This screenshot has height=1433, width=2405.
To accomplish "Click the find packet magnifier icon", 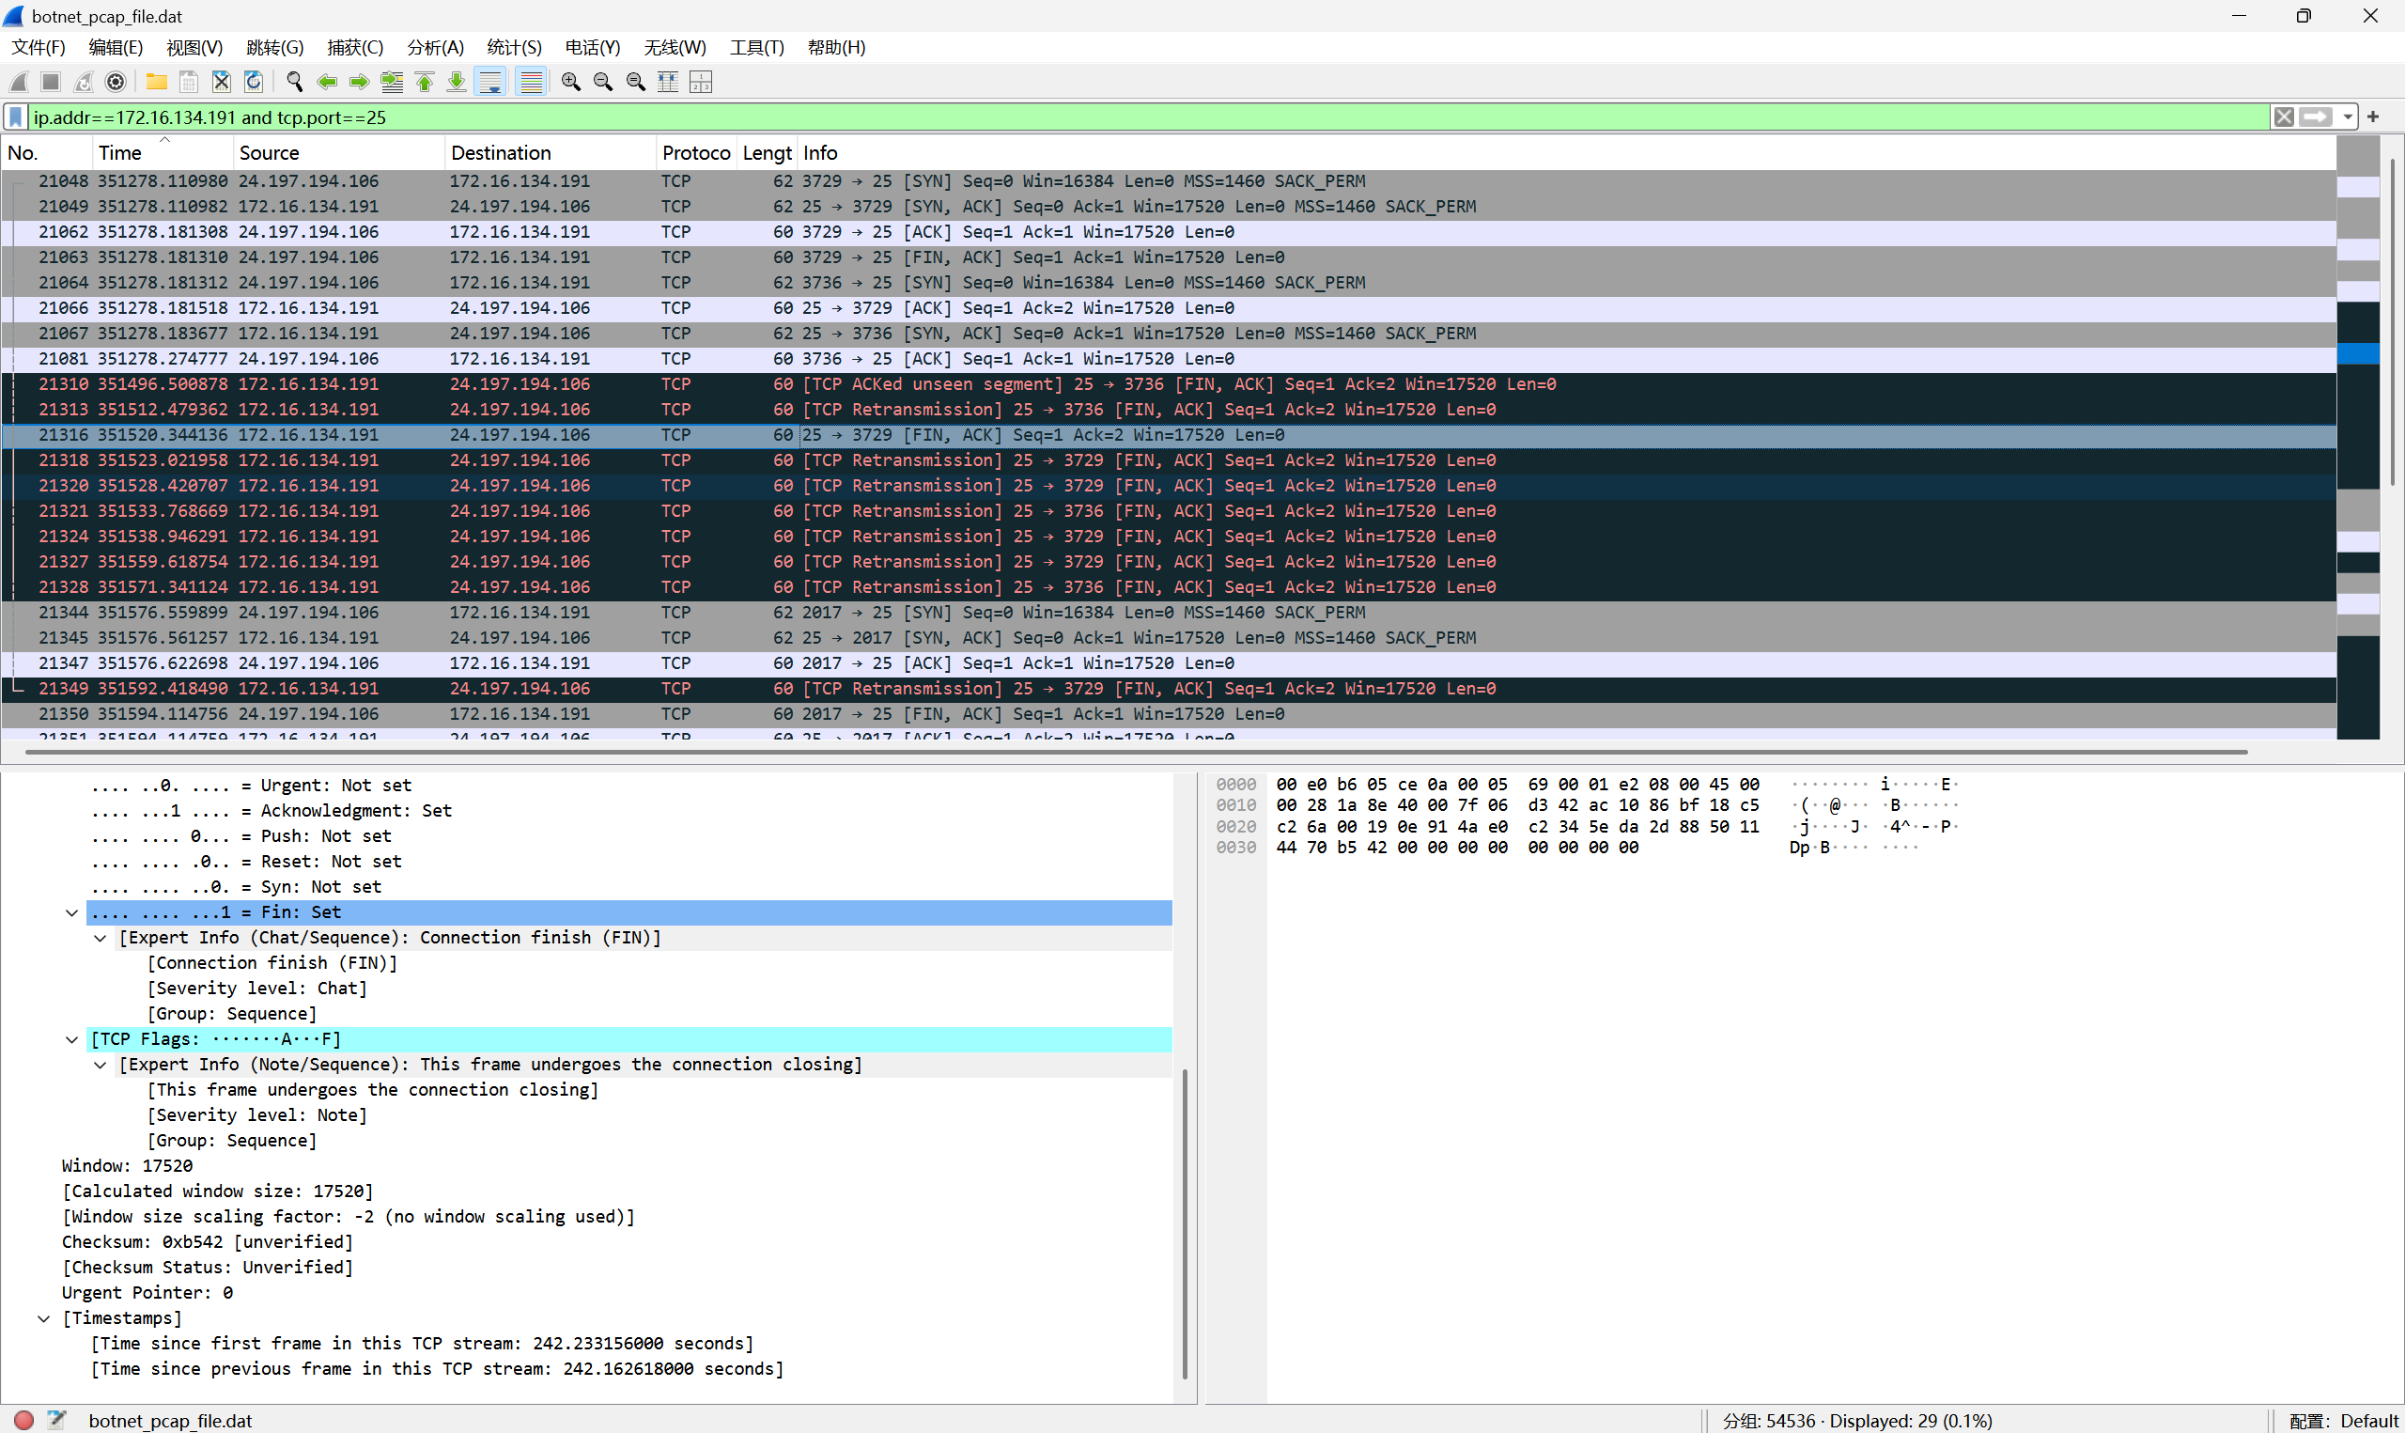I will coord(294,82).
